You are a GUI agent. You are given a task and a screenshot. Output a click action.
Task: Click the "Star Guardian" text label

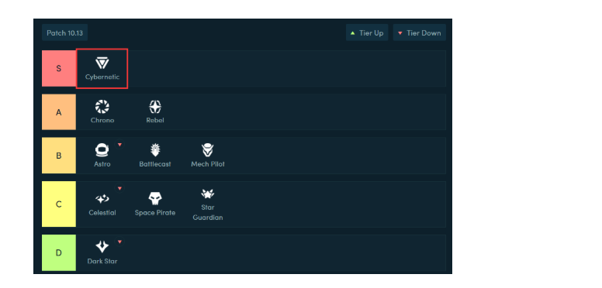208,213
